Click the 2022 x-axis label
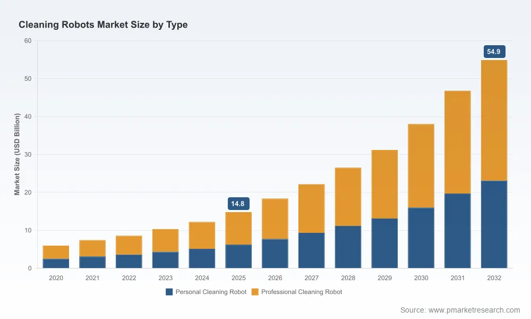 click(129, 278)
